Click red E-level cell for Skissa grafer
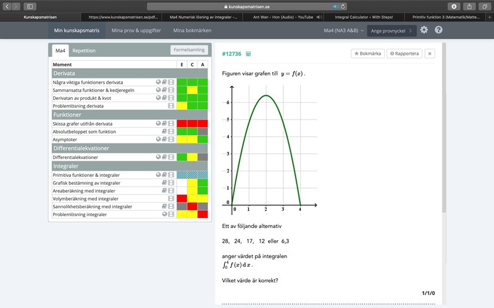The image size is (494, 308). point(182,123)
